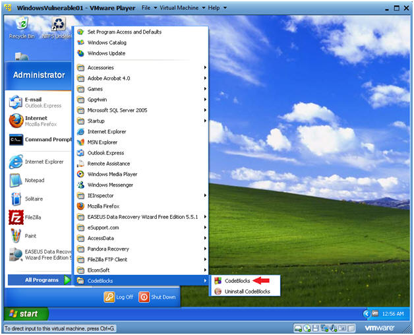
Task: Click VMware floppy device status icon
Action: tap(316, 328)
